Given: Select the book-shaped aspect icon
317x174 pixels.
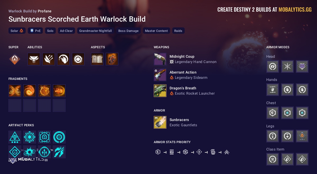Looking at the screenshot, I should (97, 59).
